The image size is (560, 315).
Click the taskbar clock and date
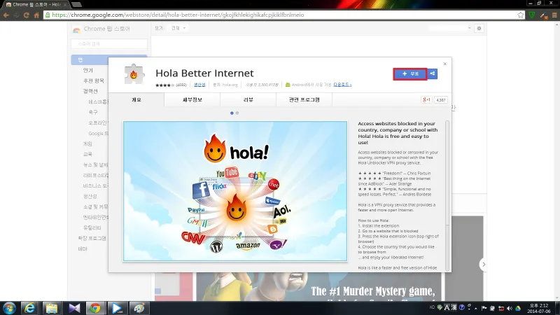click(539, 308)
